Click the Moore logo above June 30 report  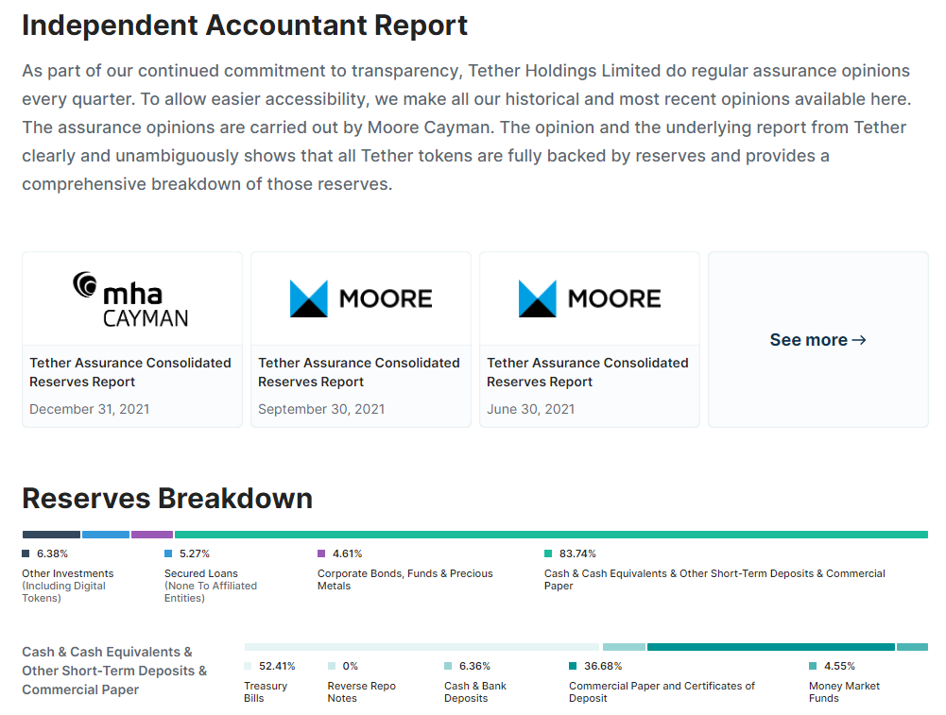pyautogui.click(x=589, y=298)
